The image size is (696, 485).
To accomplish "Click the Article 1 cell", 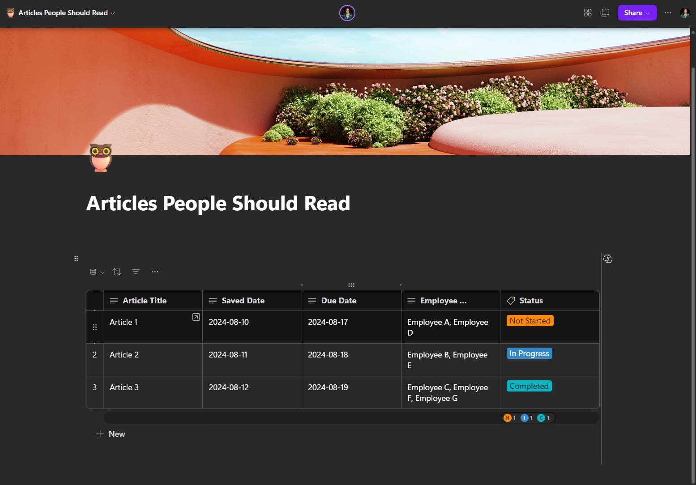I will point(153,327).
